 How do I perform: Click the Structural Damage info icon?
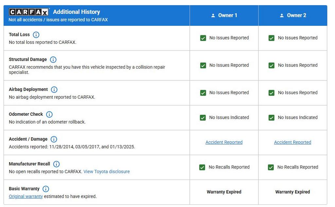point(53,60)
